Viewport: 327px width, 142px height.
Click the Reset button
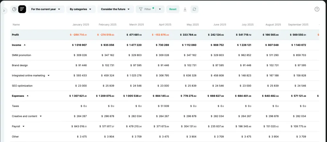point(173,9)
